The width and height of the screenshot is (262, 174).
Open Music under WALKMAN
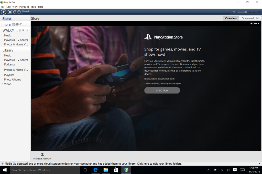[7, 35]
